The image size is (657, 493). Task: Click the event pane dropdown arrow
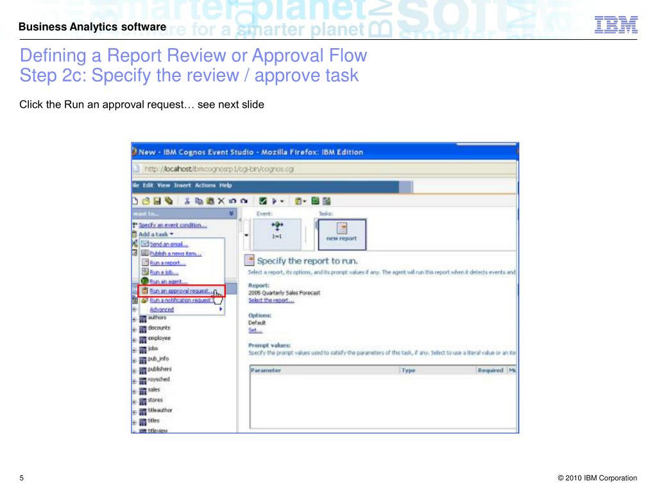click(246, 235)
